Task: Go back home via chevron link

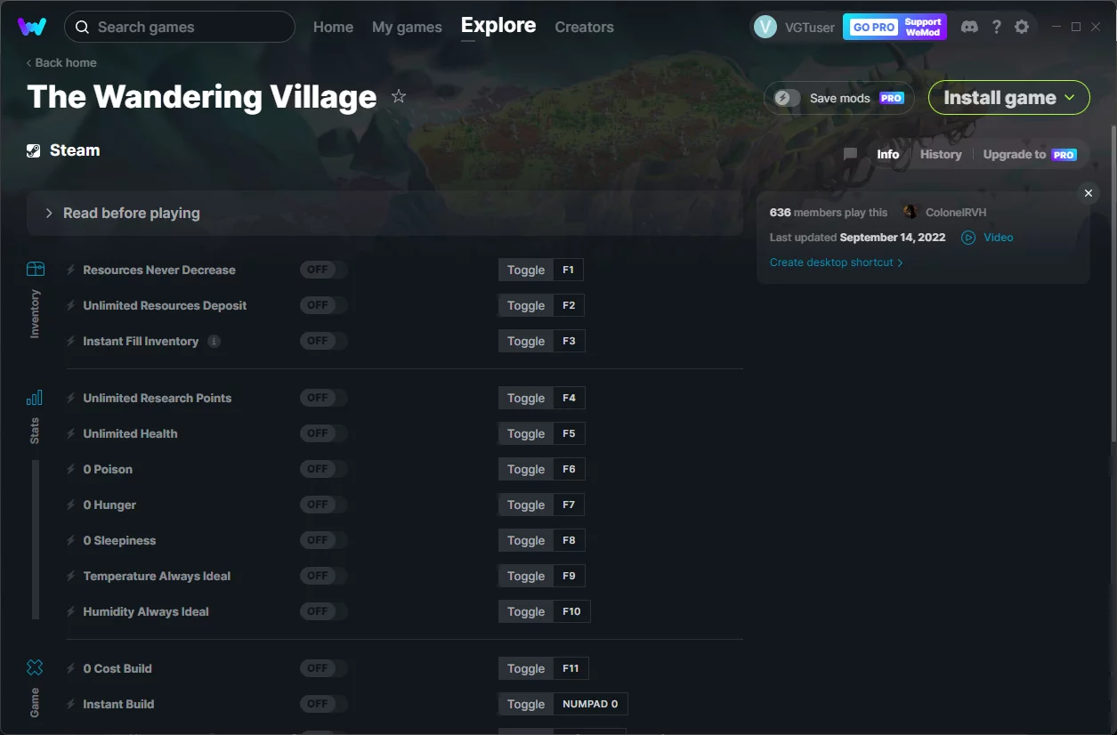Action: tap(61, 62)
